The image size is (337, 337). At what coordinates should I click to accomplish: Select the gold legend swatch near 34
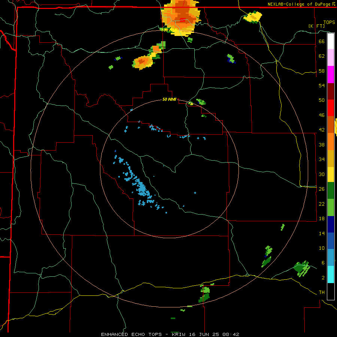[x=331, y=158]
